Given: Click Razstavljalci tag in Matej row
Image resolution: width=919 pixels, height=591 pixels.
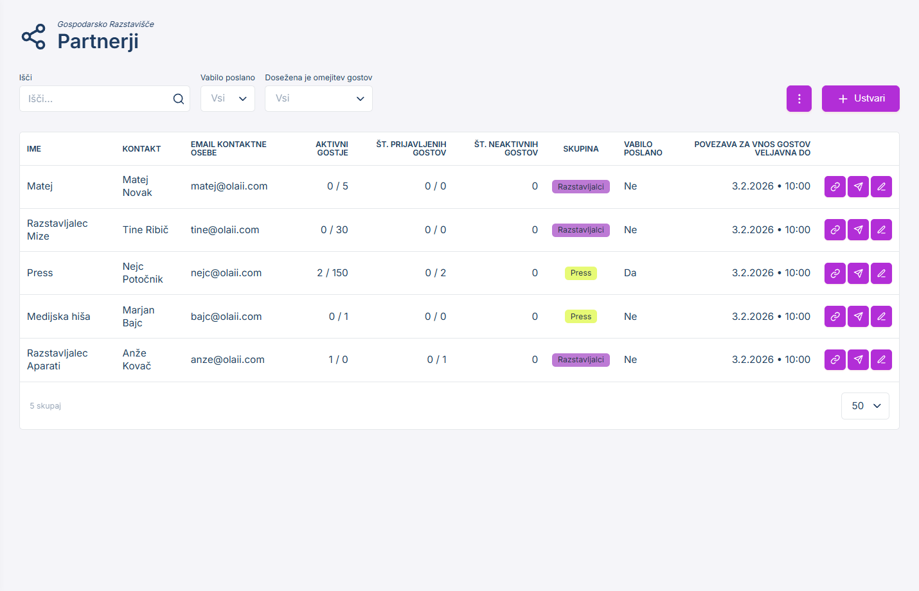Looking at the screenshot, I should [580, 187].
